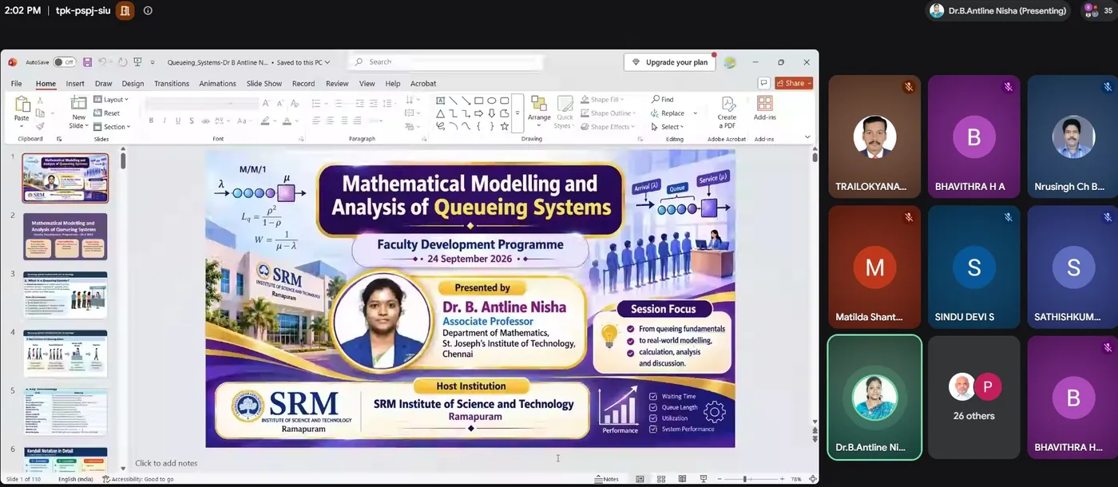Click Find in the Editing group
1118x487 pixels.
(663, 100)
